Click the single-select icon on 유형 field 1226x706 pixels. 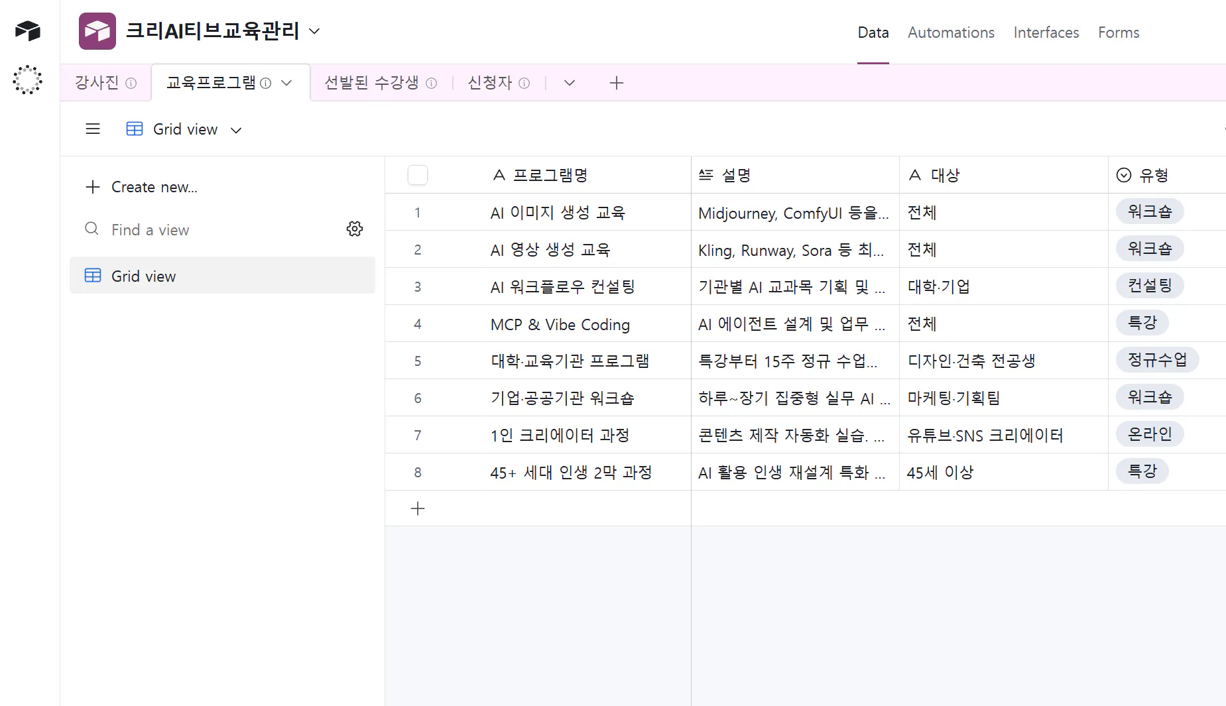(x=1123, y=174)
